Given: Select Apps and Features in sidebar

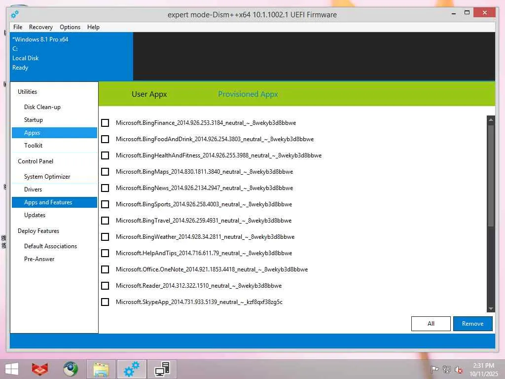Looking at the screenshot, I should click(x=54, y=202).
